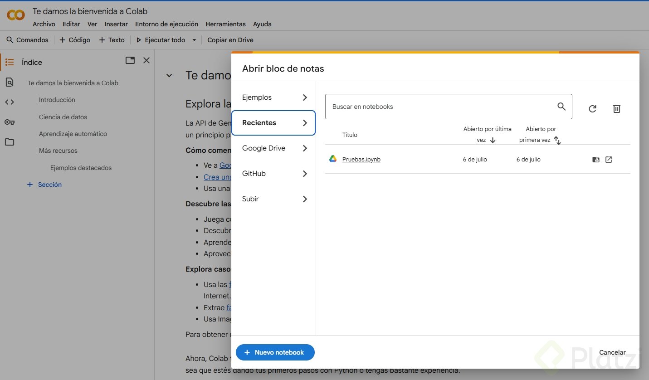Open the Files folder sidebar icon
This screenshot has width=649, height=380.
10,142
